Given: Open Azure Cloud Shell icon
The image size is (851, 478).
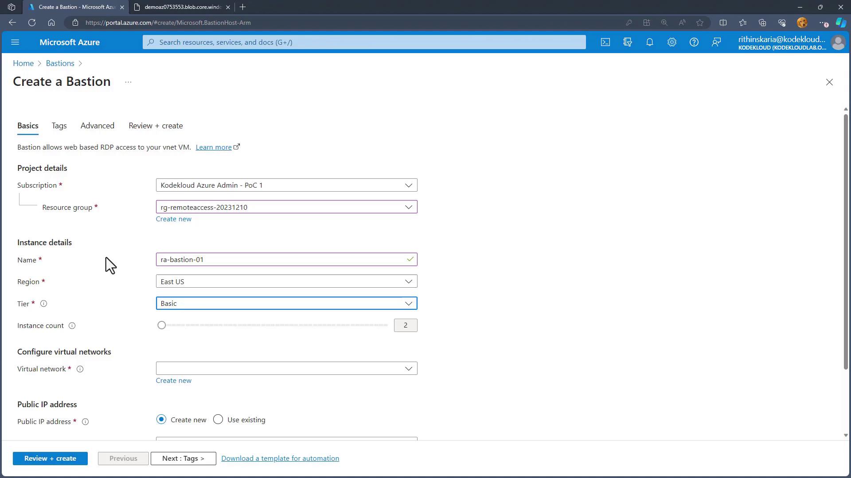Looking at the screenshot, I should (605, 42).
